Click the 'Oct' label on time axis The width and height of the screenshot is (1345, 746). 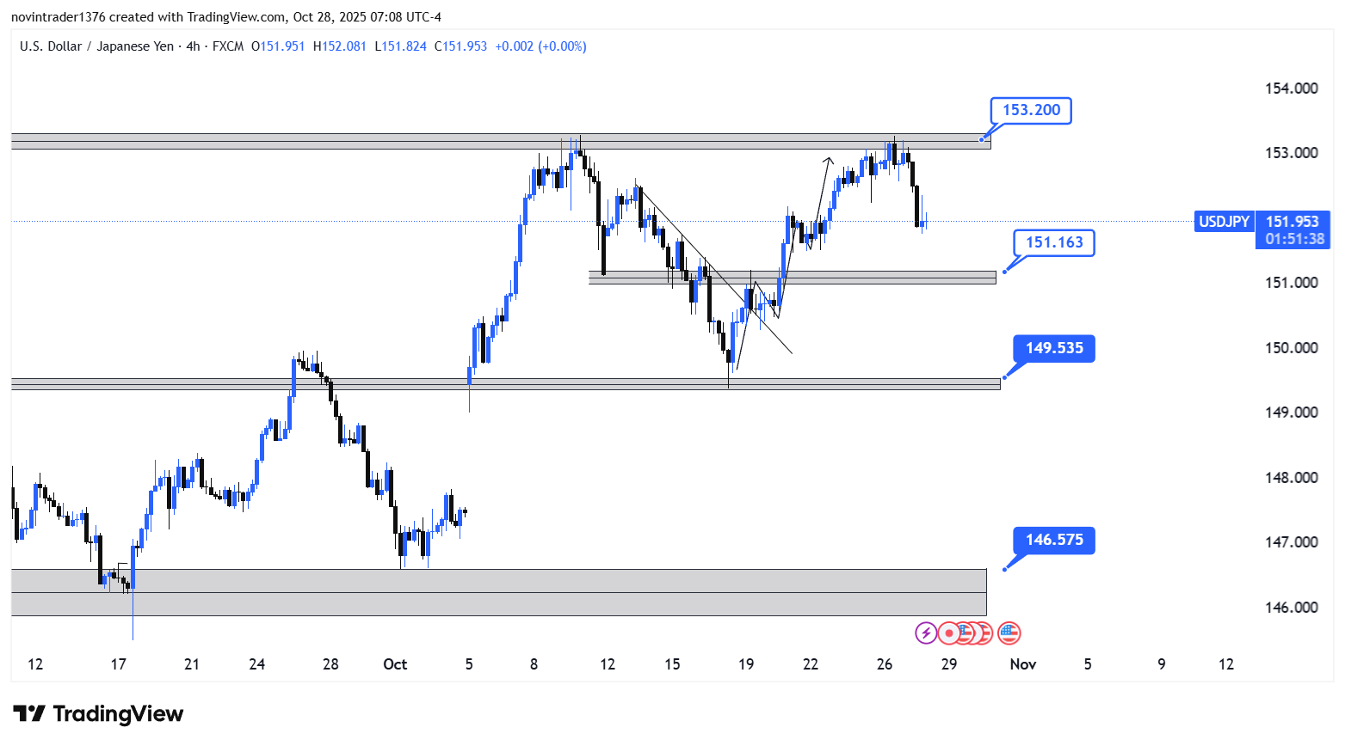click(x=395, y=663)
